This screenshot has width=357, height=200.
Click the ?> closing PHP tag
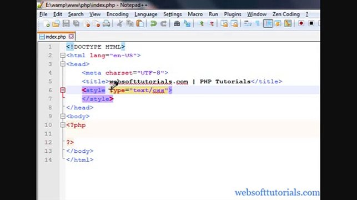point(70,142)
